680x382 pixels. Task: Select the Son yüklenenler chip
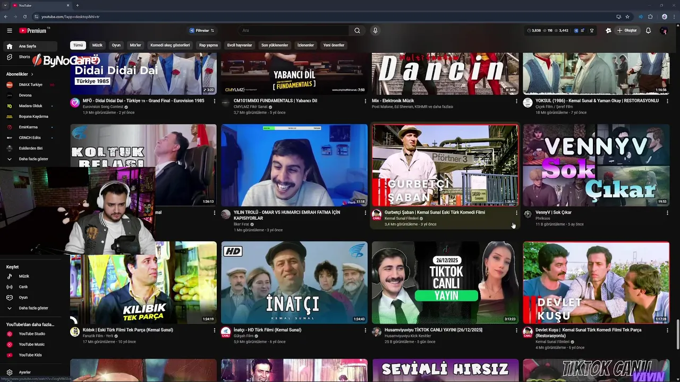[275, 45]
